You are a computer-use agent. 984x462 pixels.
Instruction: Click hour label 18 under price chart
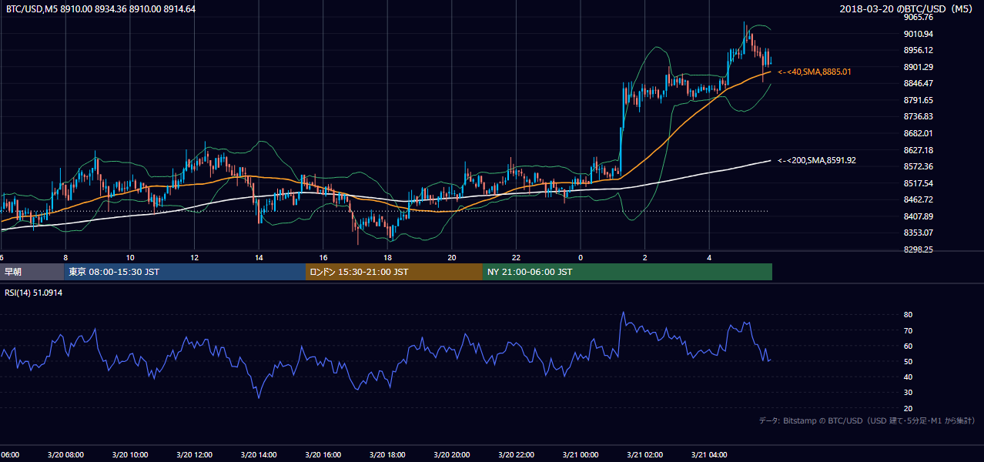[x=387, y=257]
